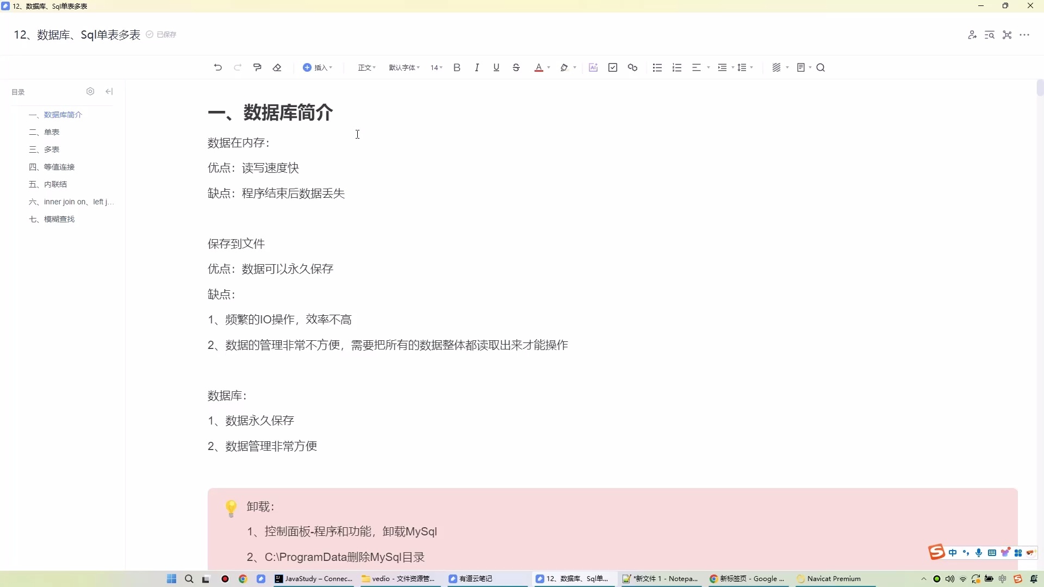This screenshot has width=1044, height=587.
Task: Open the font size dropdown showing 14
Action: click(x=436, y=67)
